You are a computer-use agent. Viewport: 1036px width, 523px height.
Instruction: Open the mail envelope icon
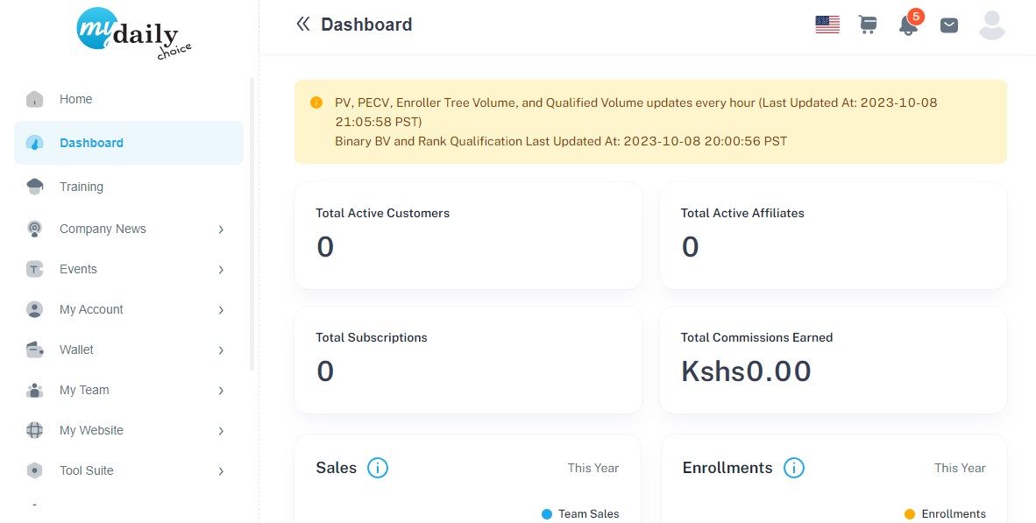click(948, 25)
